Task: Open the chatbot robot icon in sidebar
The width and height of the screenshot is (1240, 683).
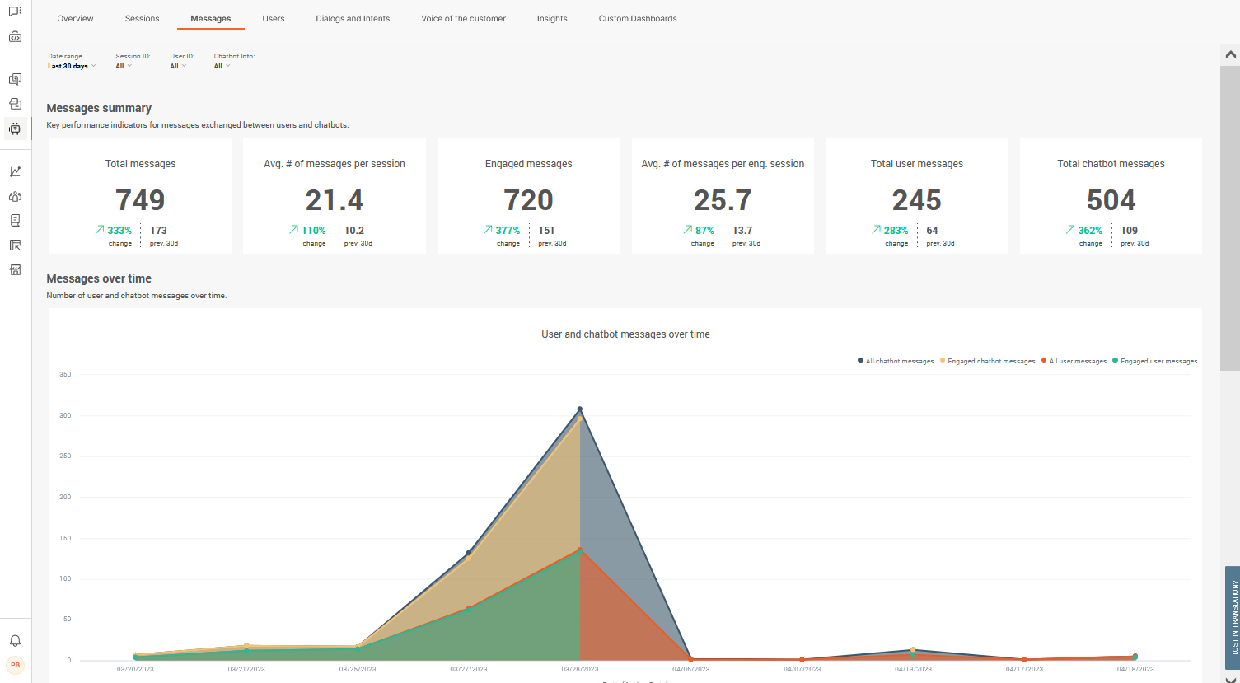Action: 15,129
